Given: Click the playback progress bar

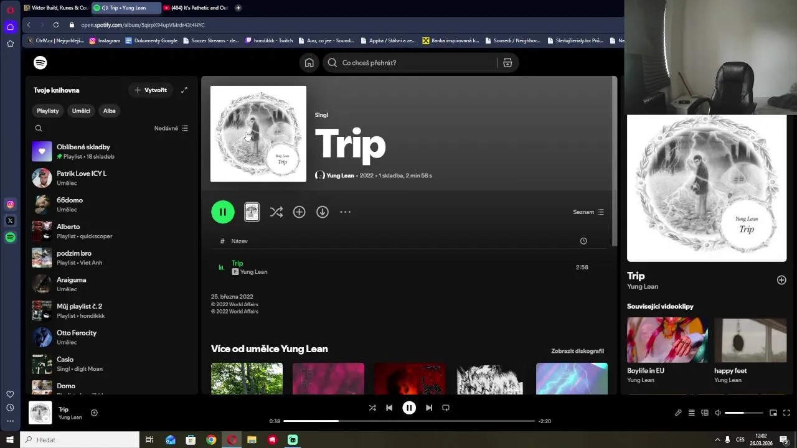Looking at the screenshot, I should point(409,421).
